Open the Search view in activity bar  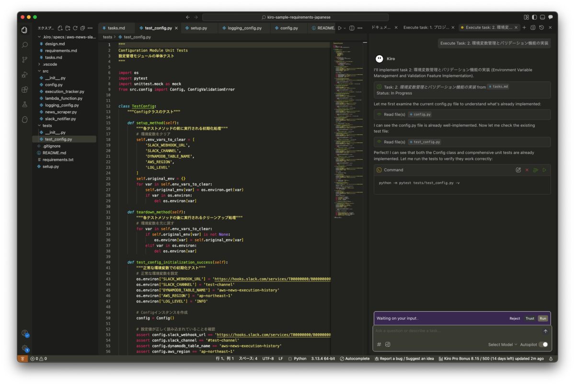pyautogui.click(x=24, y=45)
